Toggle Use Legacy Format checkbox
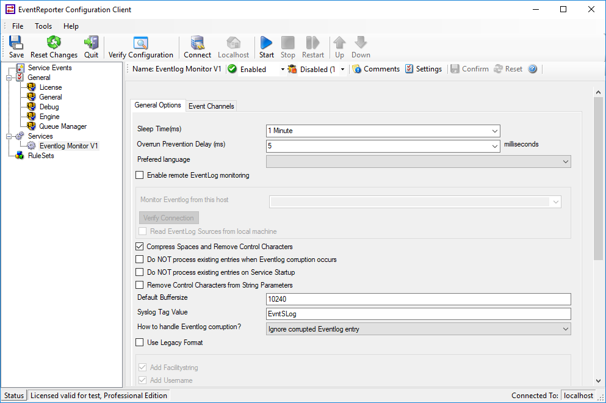This screenshot has height=403, width=606. pos(140,343)
